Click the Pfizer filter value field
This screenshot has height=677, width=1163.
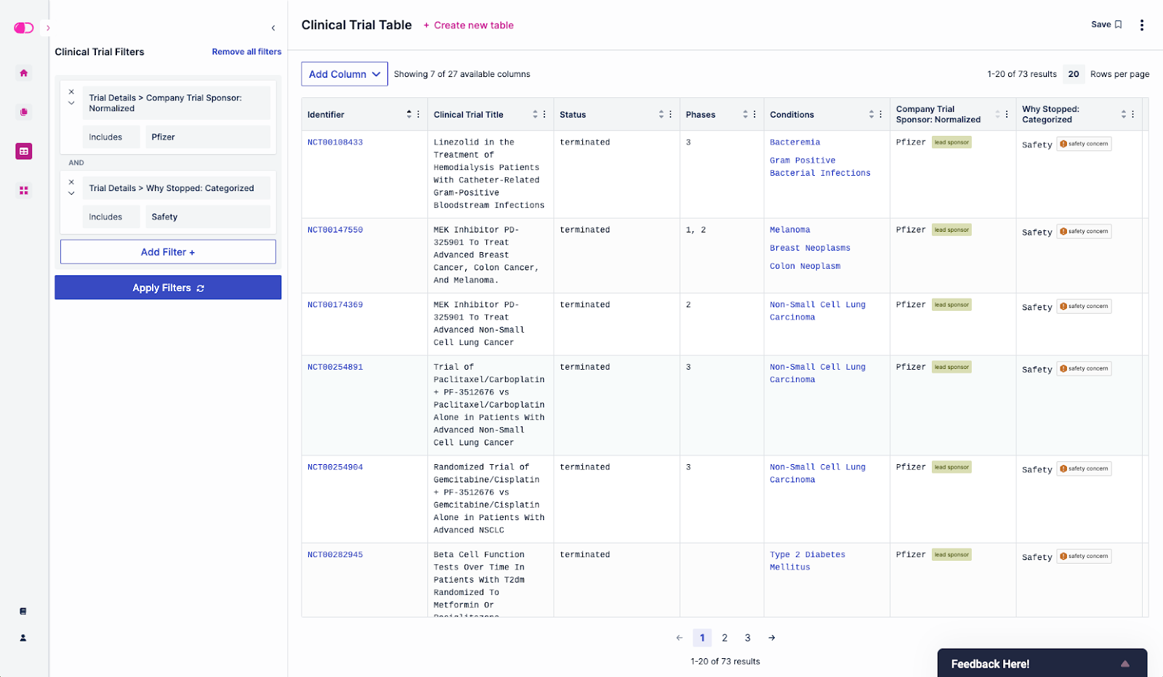tap(207, 137)
